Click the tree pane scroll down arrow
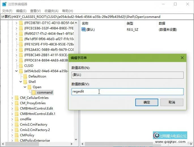194x147 pixels. tap(76, 139)
